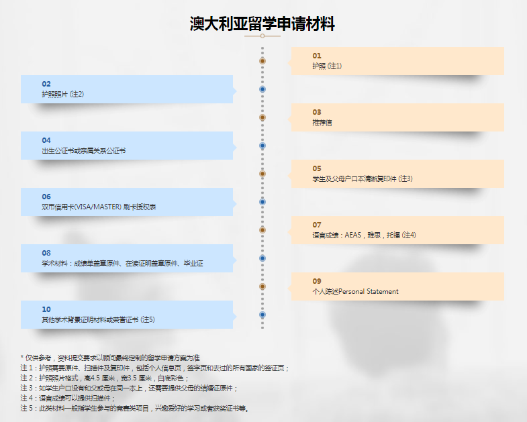Image resolution: width=527 pixels, height=422 pixels.
Task: Select the 01 护照 (注1) card
Action: (397, 61)
